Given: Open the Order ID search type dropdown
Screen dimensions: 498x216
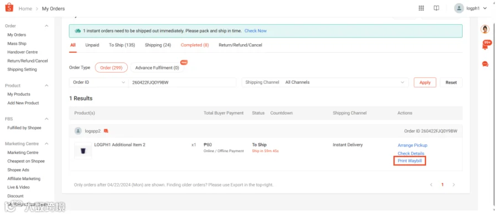Looking at the screenshot, I should (x=98, y=82).
